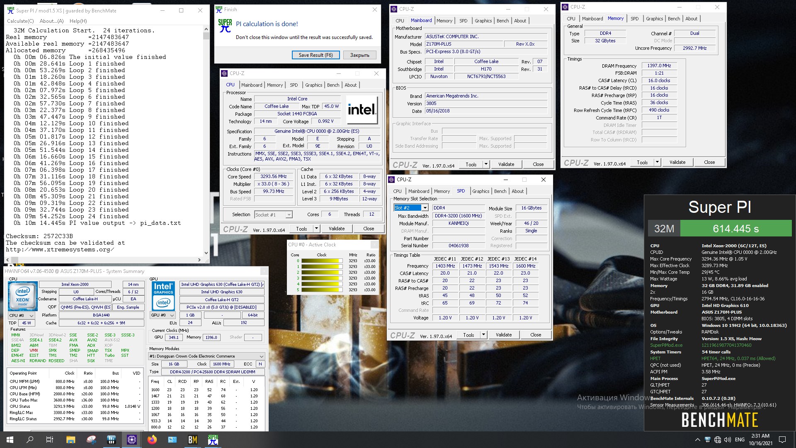Screen dimensions: 796x448
Task: Open the Tools dropdown arrow in CPU-Z Mainboard window
Action: [486, 164]
